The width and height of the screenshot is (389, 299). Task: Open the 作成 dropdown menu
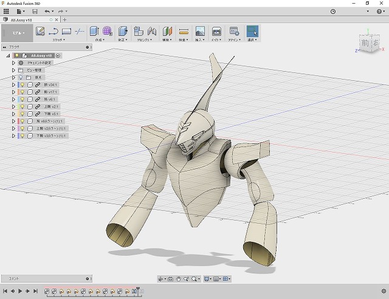100,40
